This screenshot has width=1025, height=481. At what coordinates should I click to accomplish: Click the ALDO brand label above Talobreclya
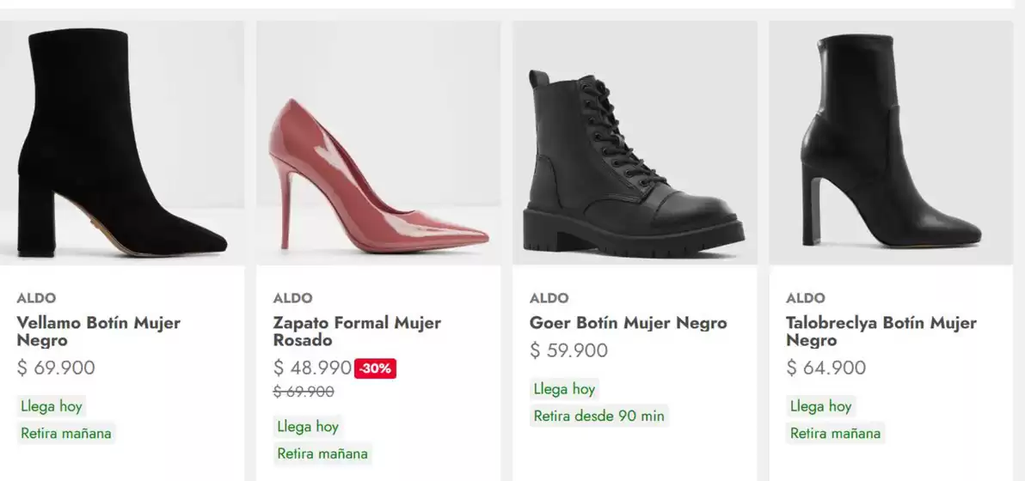tap(805, 298)
